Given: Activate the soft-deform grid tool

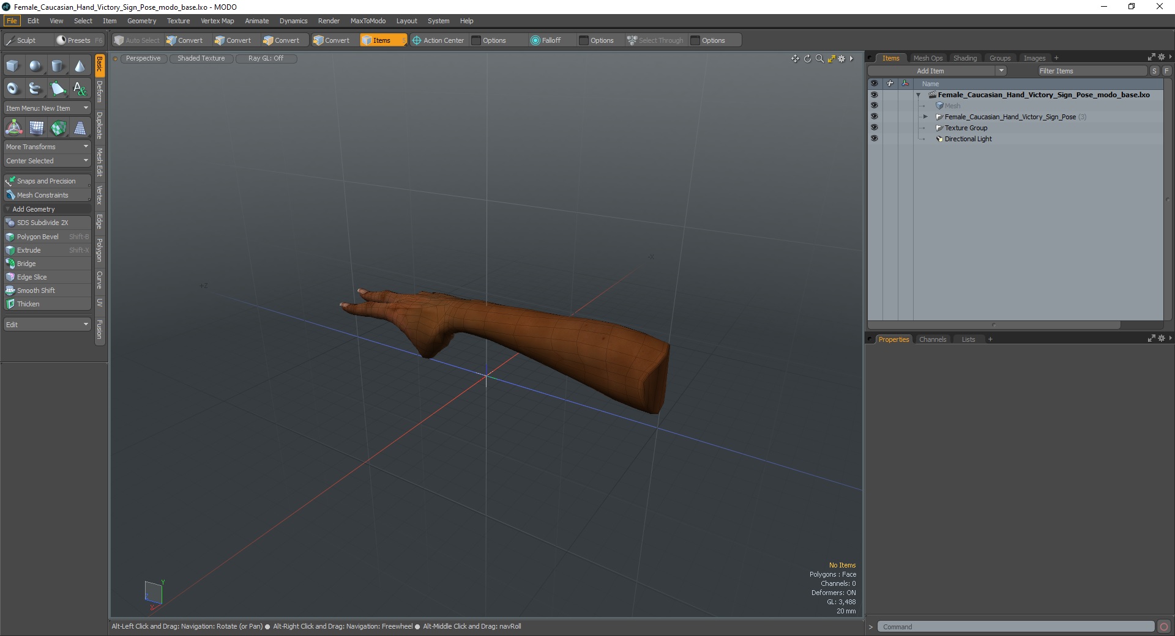Looking at the screenshot, I should click(x=37, y=128).
